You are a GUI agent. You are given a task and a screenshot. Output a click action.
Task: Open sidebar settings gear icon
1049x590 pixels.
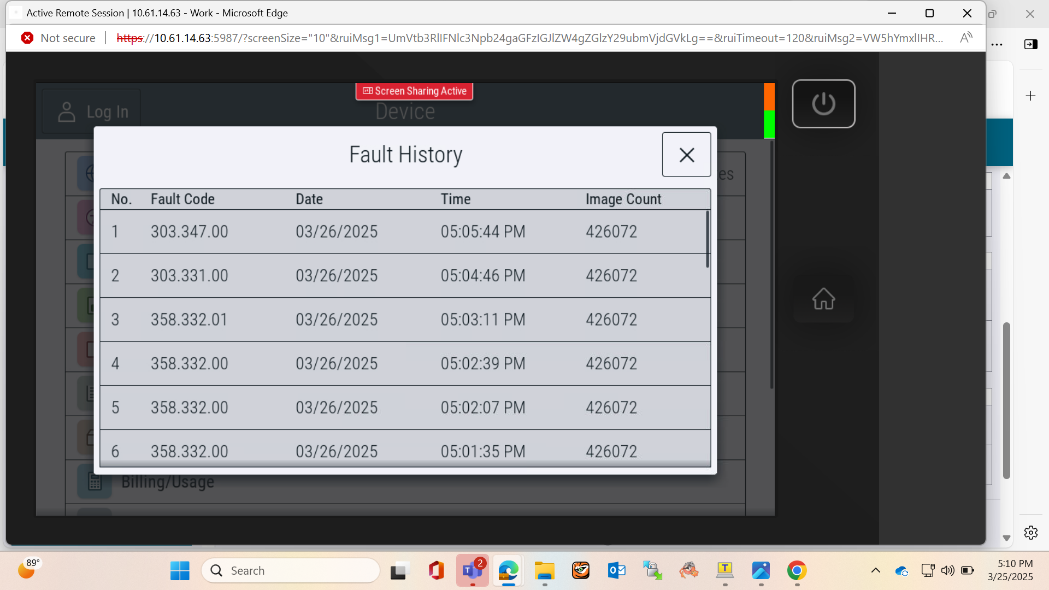coord(1030,532)
